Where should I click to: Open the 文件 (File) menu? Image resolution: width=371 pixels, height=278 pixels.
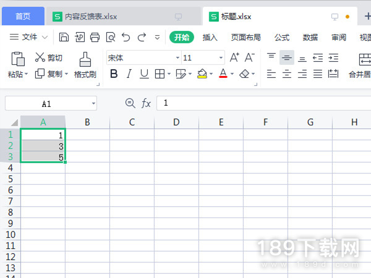pyautogui.click(x=30, y=37)
